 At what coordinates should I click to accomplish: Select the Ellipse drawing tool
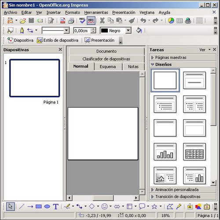click(x=47, y=206)
